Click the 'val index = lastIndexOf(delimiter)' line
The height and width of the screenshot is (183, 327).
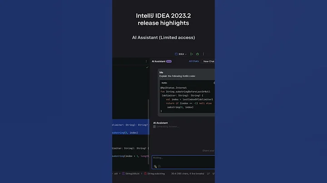point(189,99)
